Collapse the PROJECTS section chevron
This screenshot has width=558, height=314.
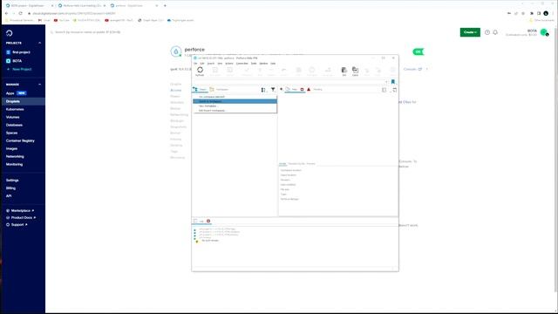39,43
